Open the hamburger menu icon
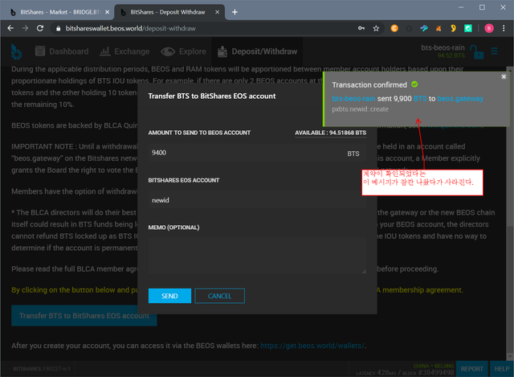 [495, 51]
